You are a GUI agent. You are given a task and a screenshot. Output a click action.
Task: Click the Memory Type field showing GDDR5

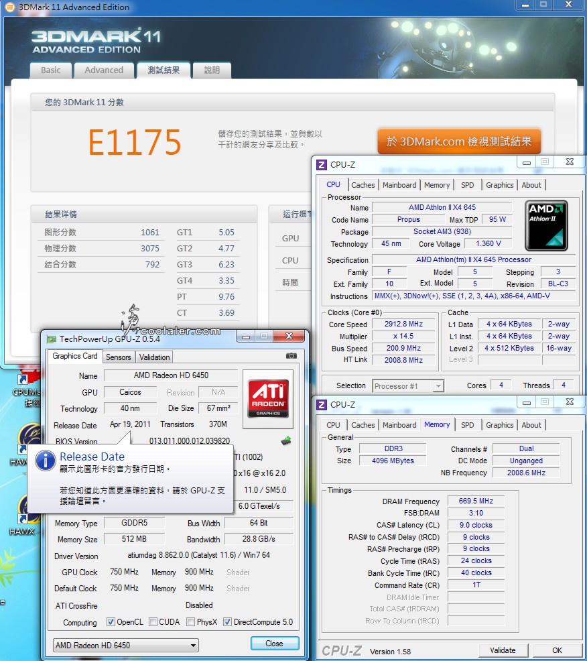[135, 523]
